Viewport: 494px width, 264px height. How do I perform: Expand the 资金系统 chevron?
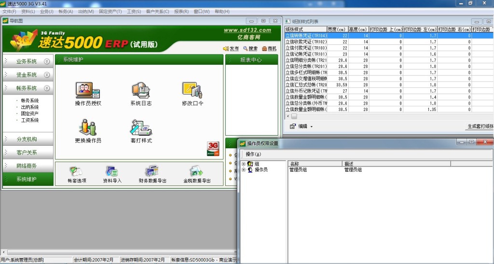click(47, 75)
